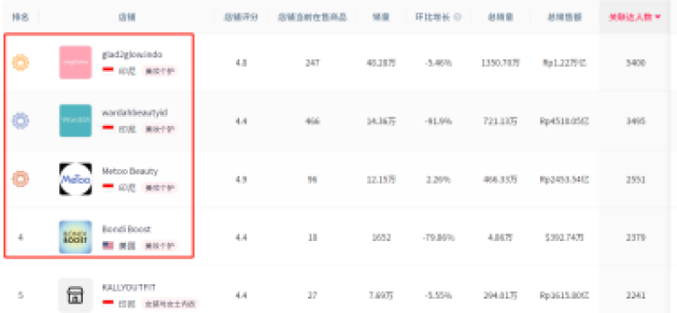The image size is (677, 313).
Task: Open the Metoo Beauty shop name link
Action: 130,171
